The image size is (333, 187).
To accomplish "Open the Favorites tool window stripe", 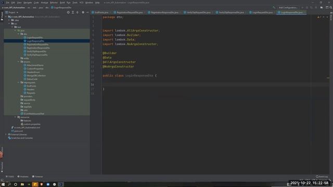I will coord(2,167).
